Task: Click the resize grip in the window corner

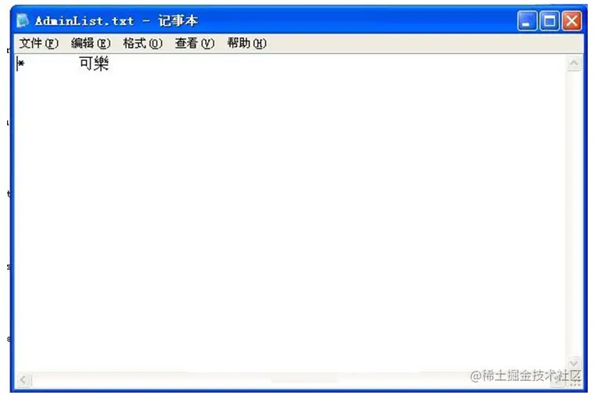Action: [574, 380]
